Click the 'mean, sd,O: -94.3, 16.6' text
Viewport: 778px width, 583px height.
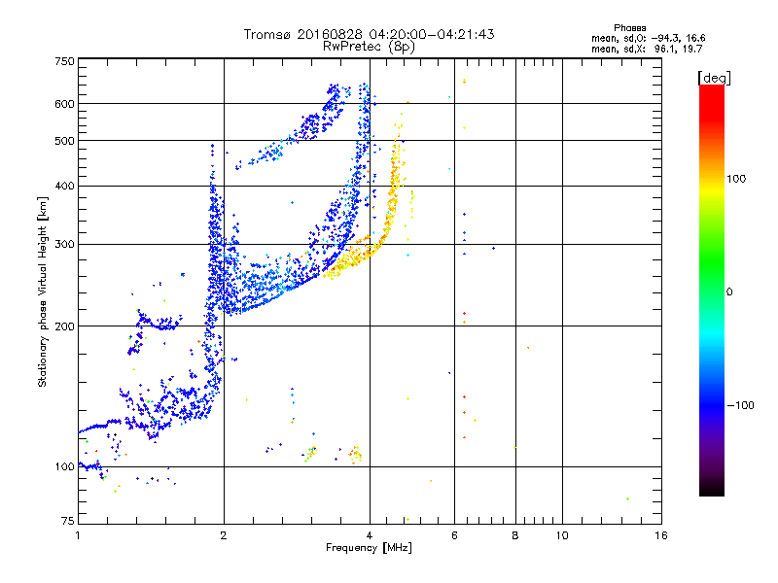pyautogui.click(x=648, y=38)
